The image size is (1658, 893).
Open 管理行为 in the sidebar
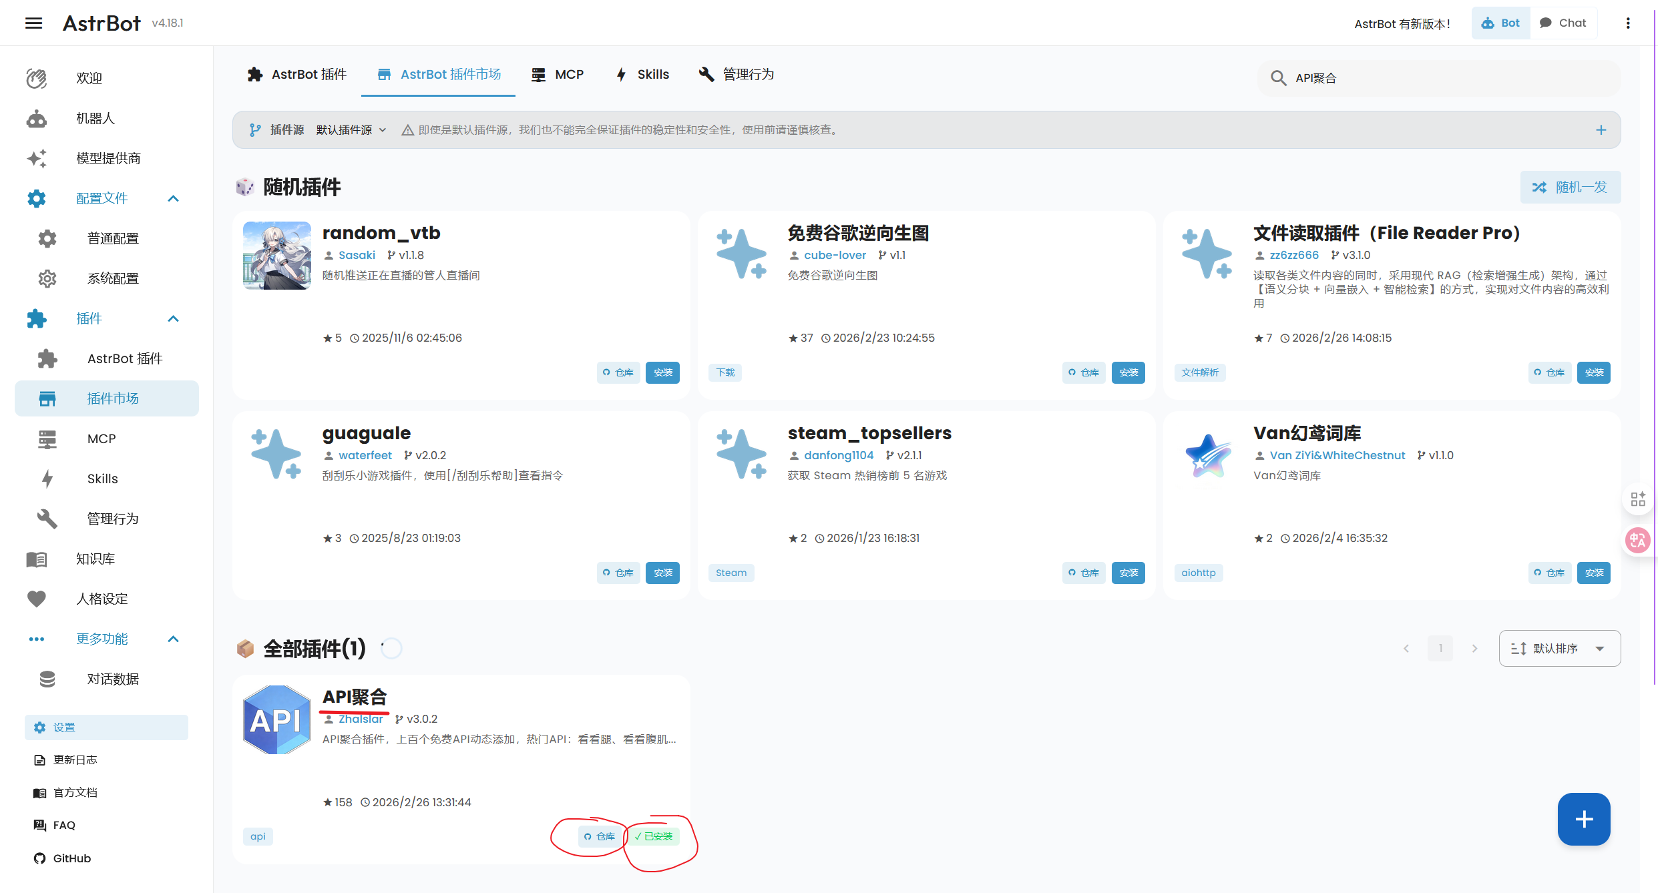(x=107, y=519)
